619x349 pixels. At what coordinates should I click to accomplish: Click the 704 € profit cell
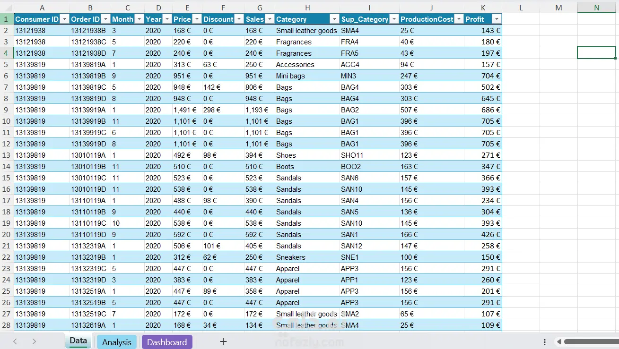point(483,76)
